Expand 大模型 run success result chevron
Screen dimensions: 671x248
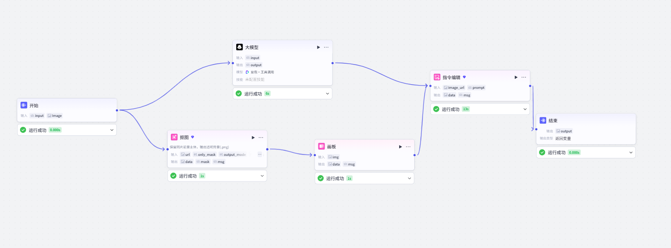click(328, 93)
